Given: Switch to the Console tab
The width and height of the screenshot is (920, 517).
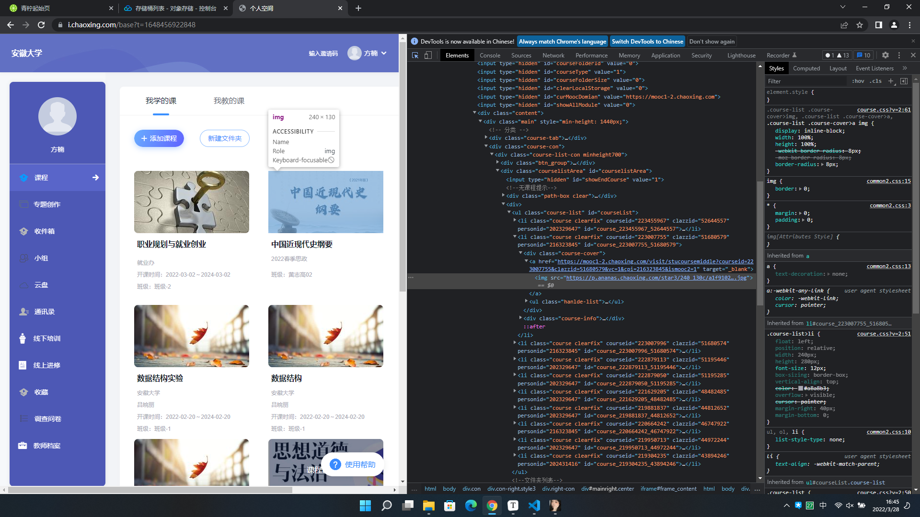Looking at the screenshot, I should [x=489, y=56].
